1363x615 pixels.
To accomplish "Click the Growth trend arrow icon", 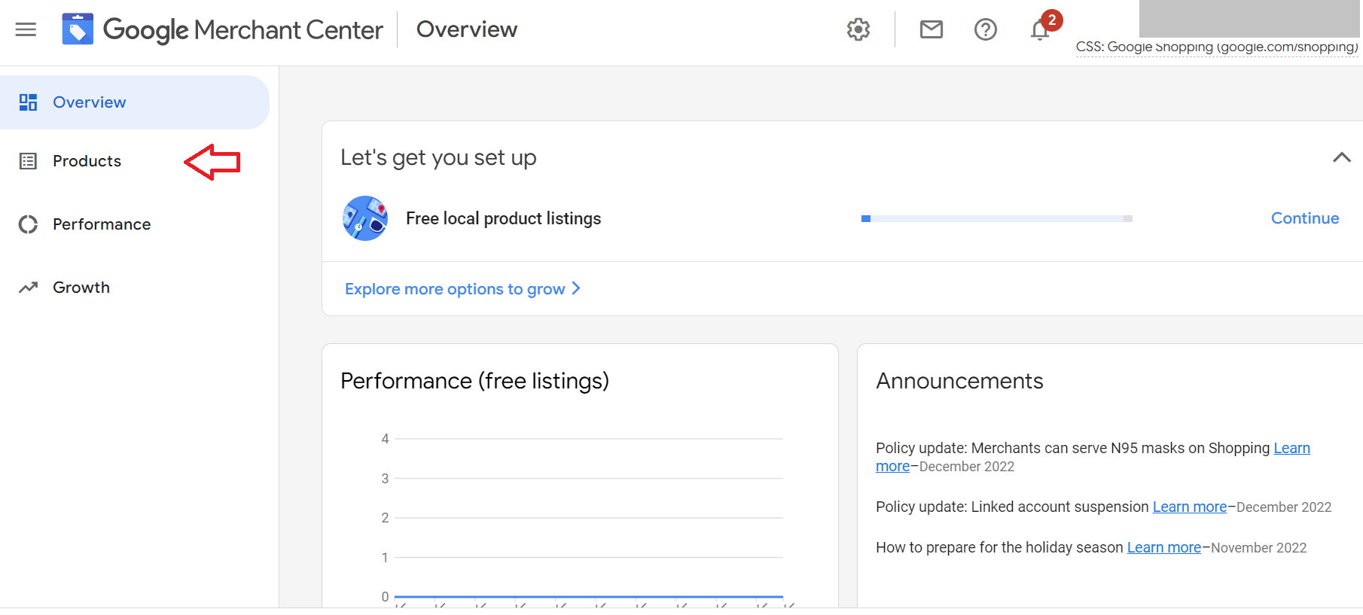I will tap(28, 288).
